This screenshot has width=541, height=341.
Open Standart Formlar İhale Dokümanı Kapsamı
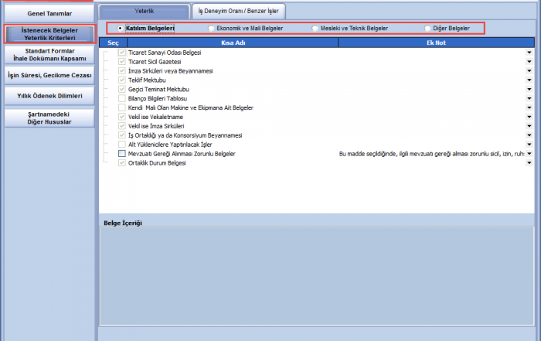point(49,55)
